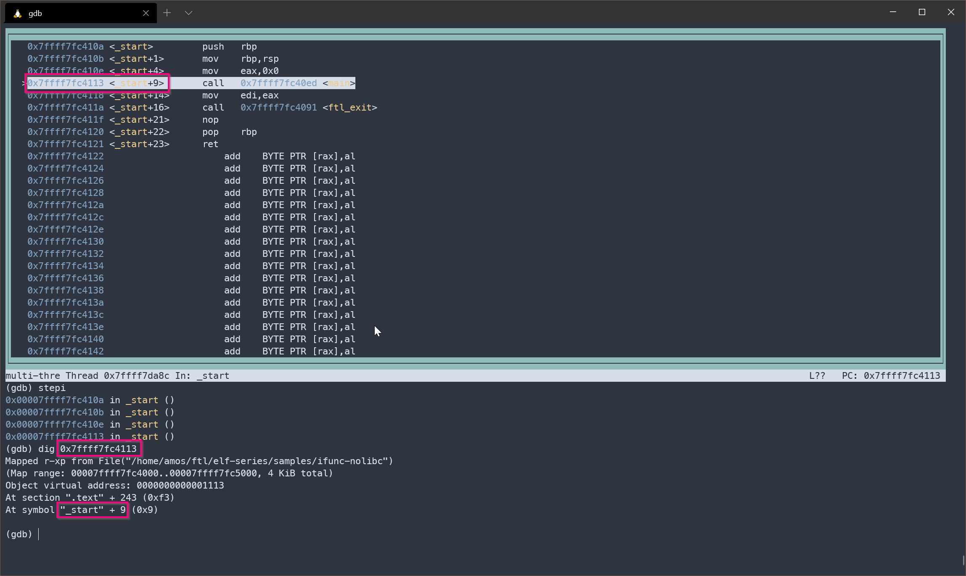Viewport: 966px width, 576px height.
Task: Click the ftl_exit call target address
Action: click(x=278, y=108)
